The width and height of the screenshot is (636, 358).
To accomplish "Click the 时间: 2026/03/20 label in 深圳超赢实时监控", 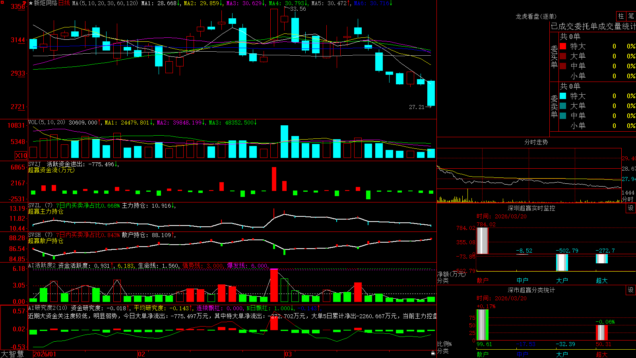I will pyautogui.click(x=502, y=216).
